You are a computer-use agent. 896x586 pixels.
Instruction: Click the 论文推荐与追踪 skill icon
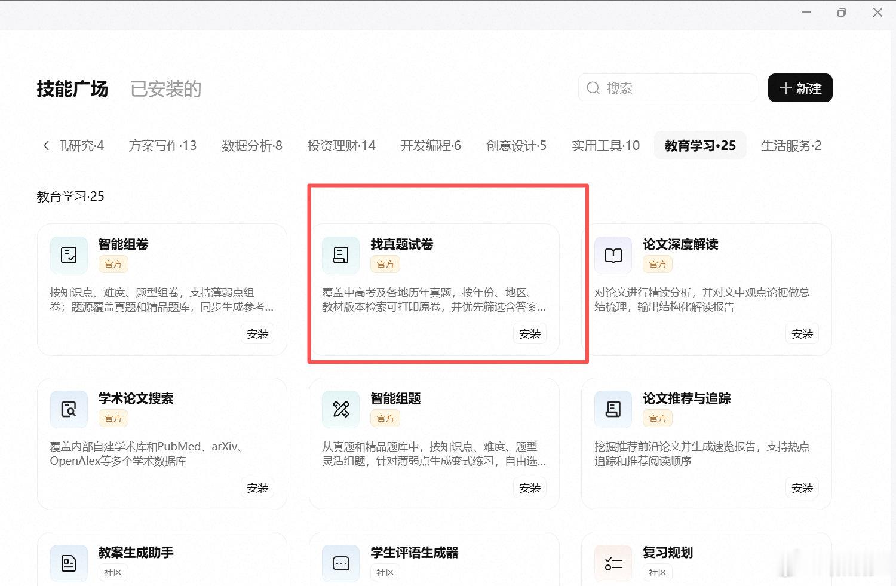(x=613, y=409)
